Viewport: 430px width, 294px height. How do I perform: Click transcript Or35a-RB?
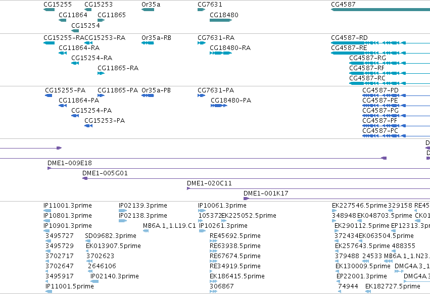pyautogui.click(x=148, y=43)
